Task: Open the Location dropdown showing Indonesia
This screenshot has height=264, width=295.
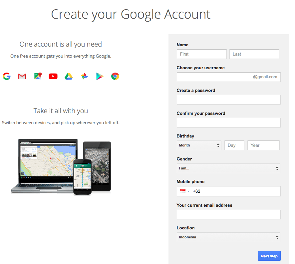Action: [228, 237]
